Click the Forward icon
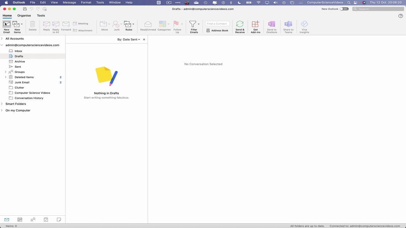This screenshot has width=406, height=228. [66, 24]
